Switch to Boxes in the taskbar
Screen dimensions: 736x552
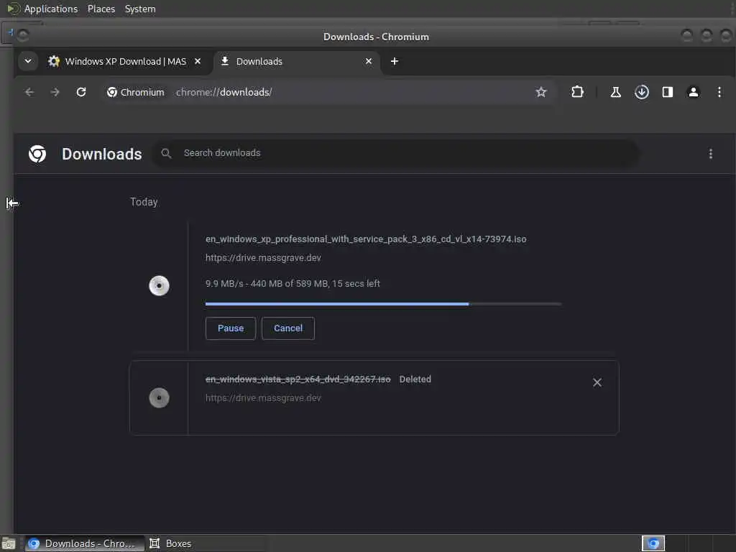(170, 543)
